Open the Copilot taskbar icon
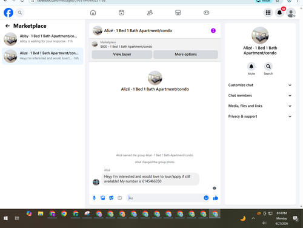 tap(29, 213)
